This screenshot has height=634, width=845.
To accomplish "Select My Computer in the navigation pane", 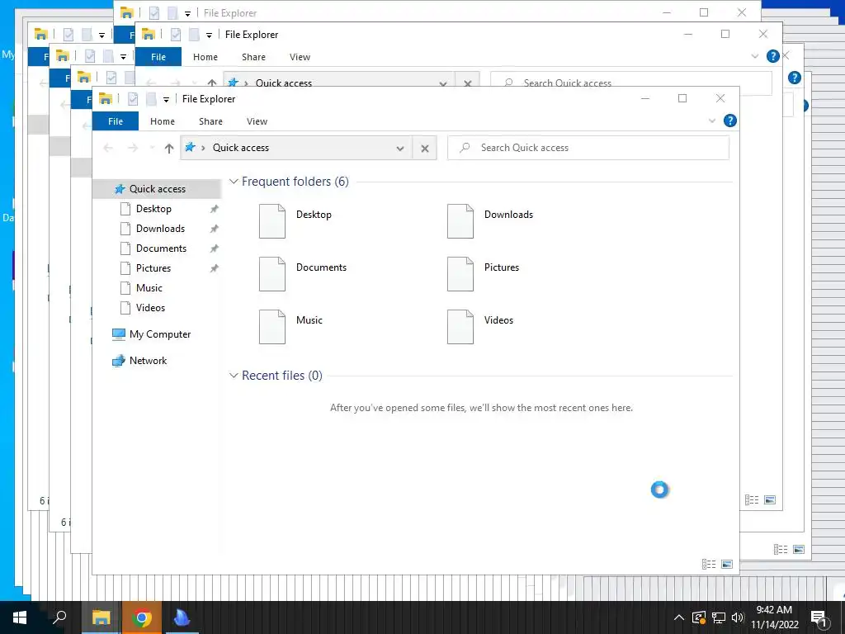I will (x=152, y=334).
